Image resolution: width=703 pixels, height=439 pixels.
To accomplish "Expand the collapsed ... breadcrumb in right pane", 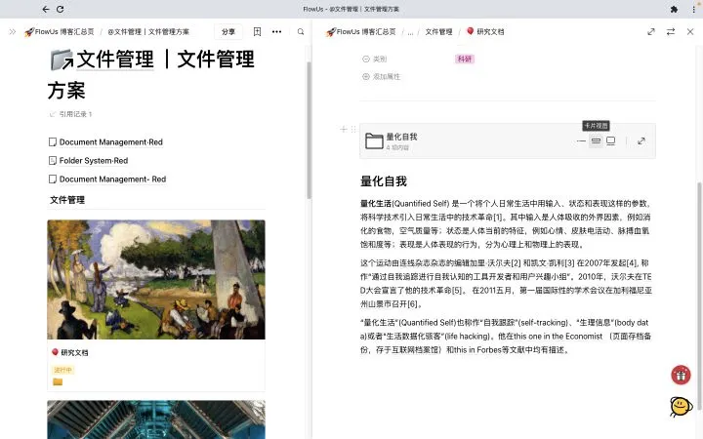I will coord(410,32).
